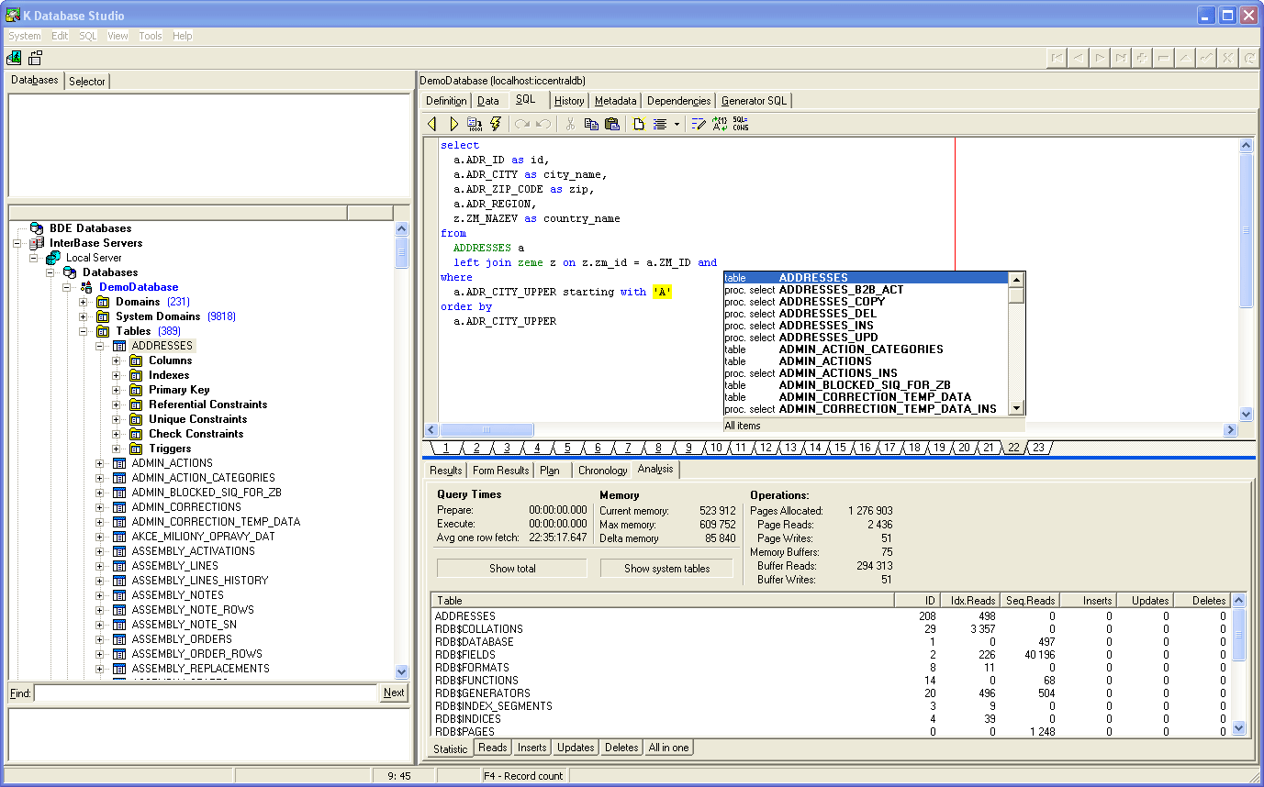This screenshot has height=787, width=1264.
Task: Click the paste clipboard icon in SQL toolbar
Action: [x=612, y=124]
